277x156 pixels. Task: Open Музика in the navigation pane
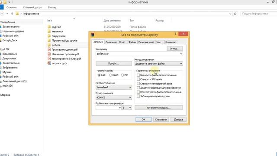(7, 72)
